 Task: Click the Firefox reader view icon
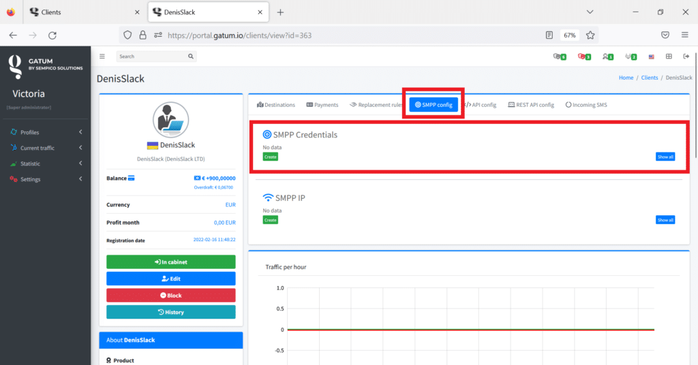coord(549,35)
